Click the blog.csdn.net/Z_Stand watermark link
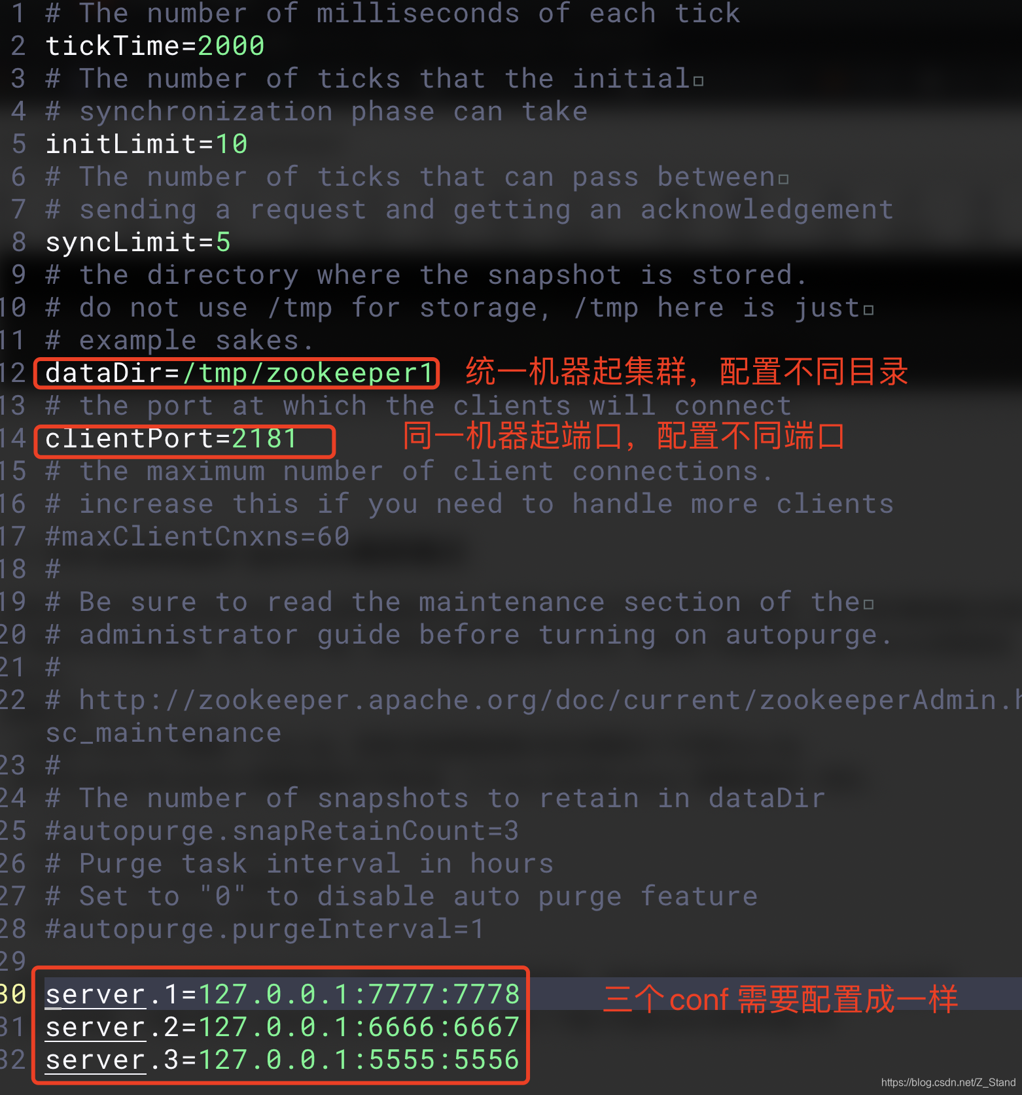Image resolution: width=1022 pixels, height=1095 pixels. pyautogui.click(x=948, y=1083)
